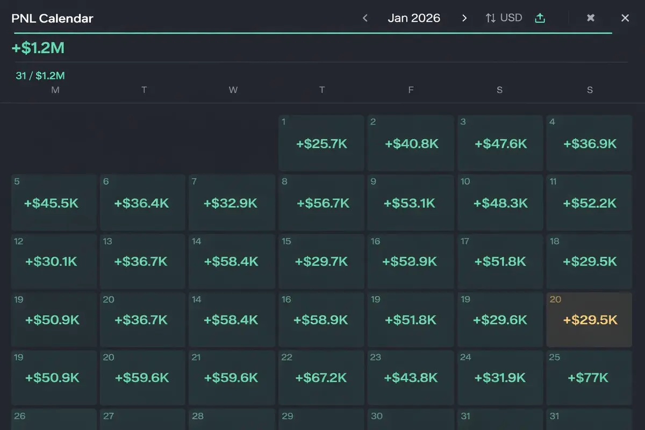Viewport: 645px width, 430px height.
Task: Go to previous month with left chevron
Action: click(x=365, y=18)
